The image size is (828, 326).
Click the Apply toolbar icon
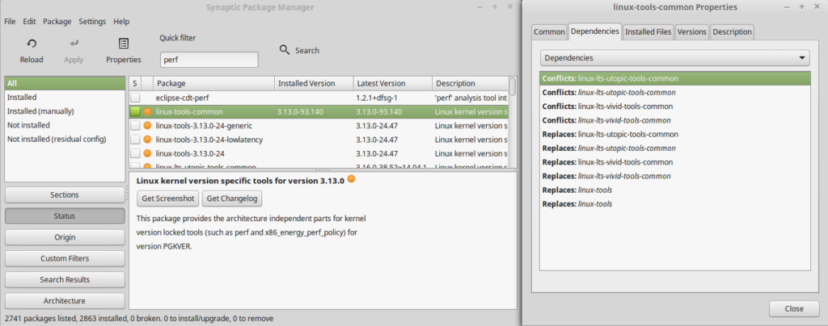click(x=74, y=44)
